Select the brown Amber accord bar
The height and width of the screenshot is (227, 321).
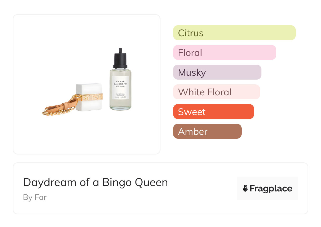coord(207,131)
